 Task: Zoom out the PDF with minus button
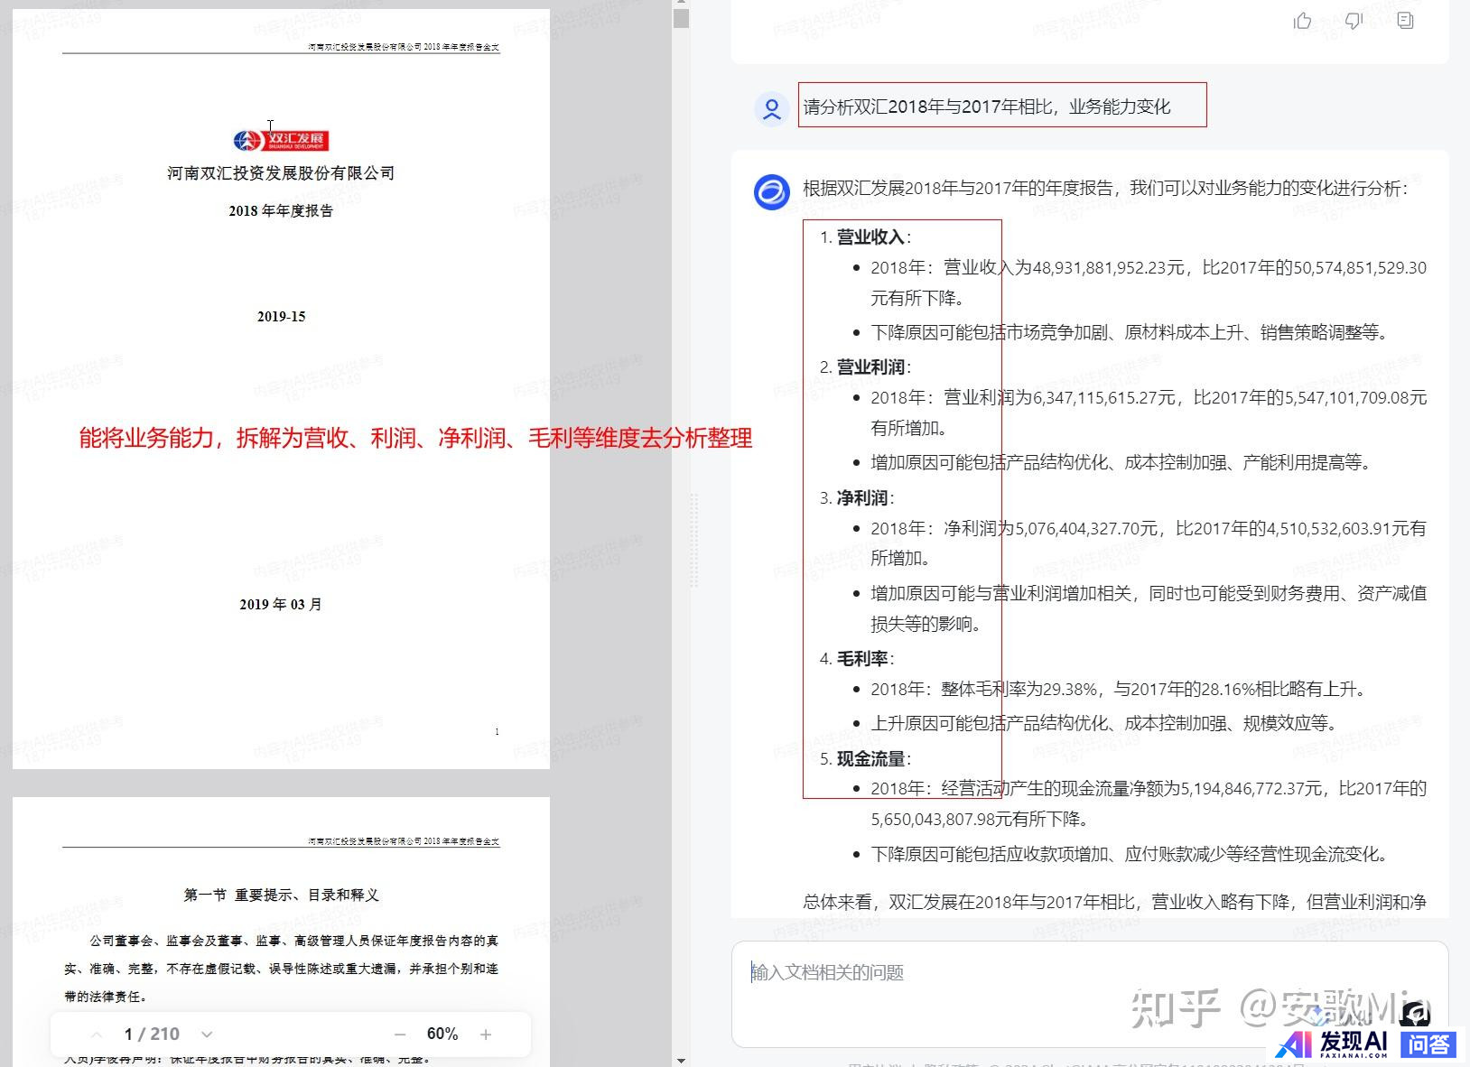point(400,1035)
